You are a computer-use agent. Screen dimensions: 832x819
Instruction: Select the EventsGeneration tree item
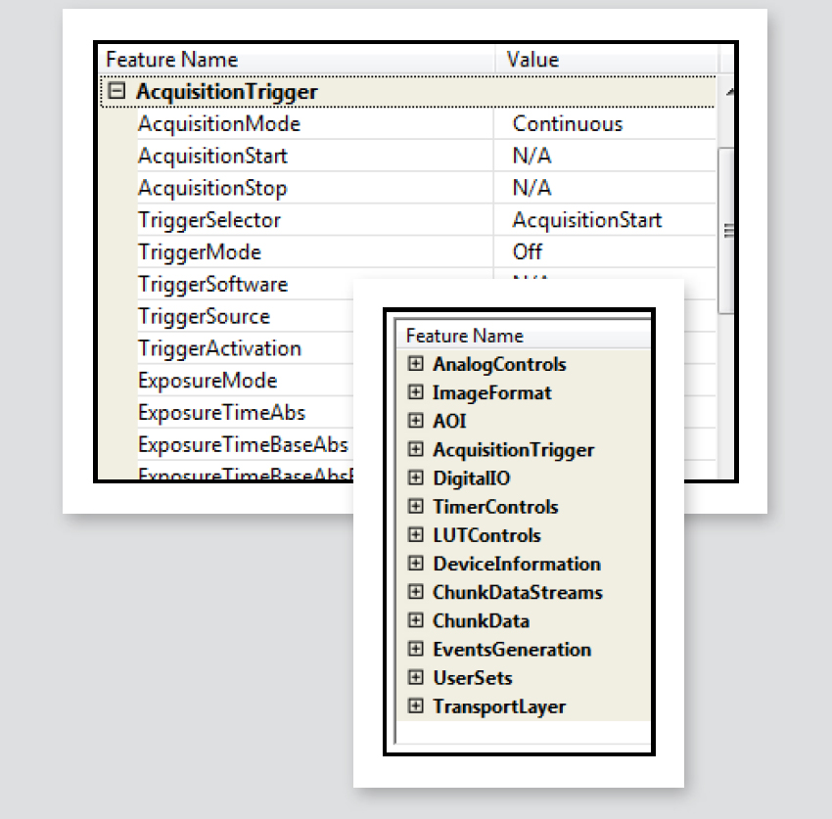(x=511, y=650)
